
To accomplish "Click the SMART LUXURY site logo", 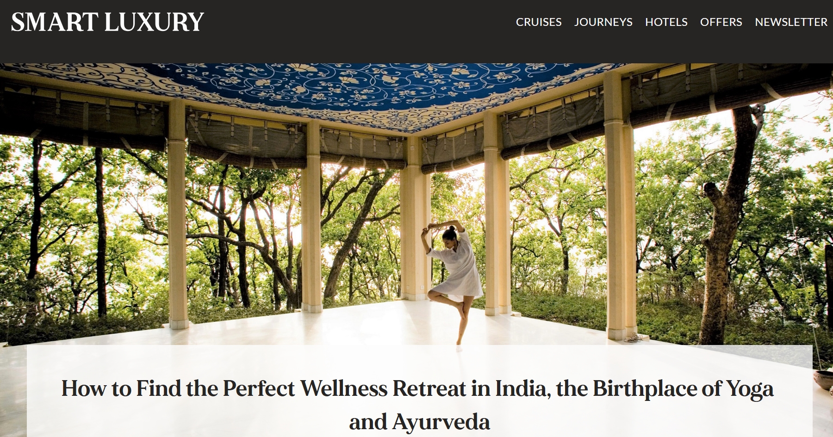I will pos(107,22).
